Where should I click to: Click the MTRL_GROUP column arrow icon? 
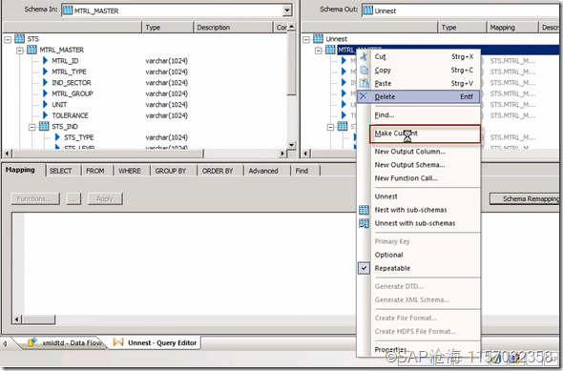(45, 93)
